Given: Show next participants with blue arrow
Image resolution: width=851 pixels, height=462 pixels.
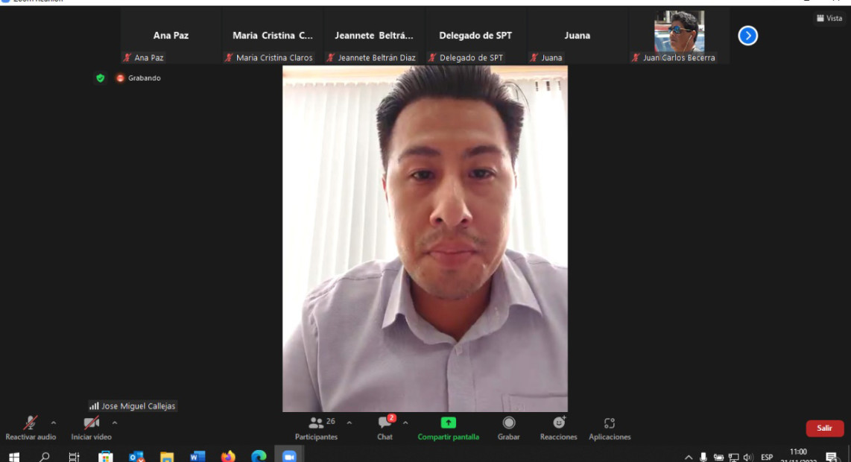Looking at the screenshot, I should (747, 36).
